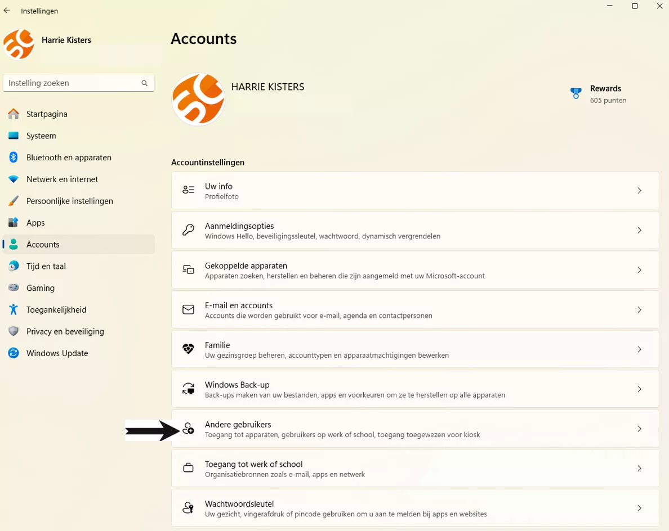Expand Uw info with its chevron

(x=639, y=191)
